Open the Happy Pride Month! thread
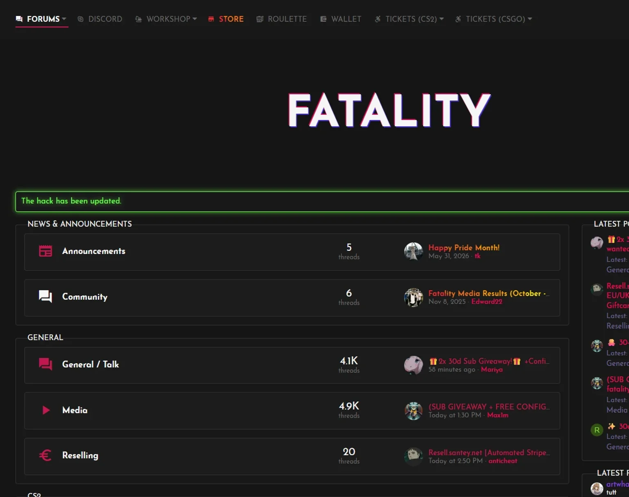The height and width of the screenshot is (497, 629). pyautogui.click(x=464, y=248)
